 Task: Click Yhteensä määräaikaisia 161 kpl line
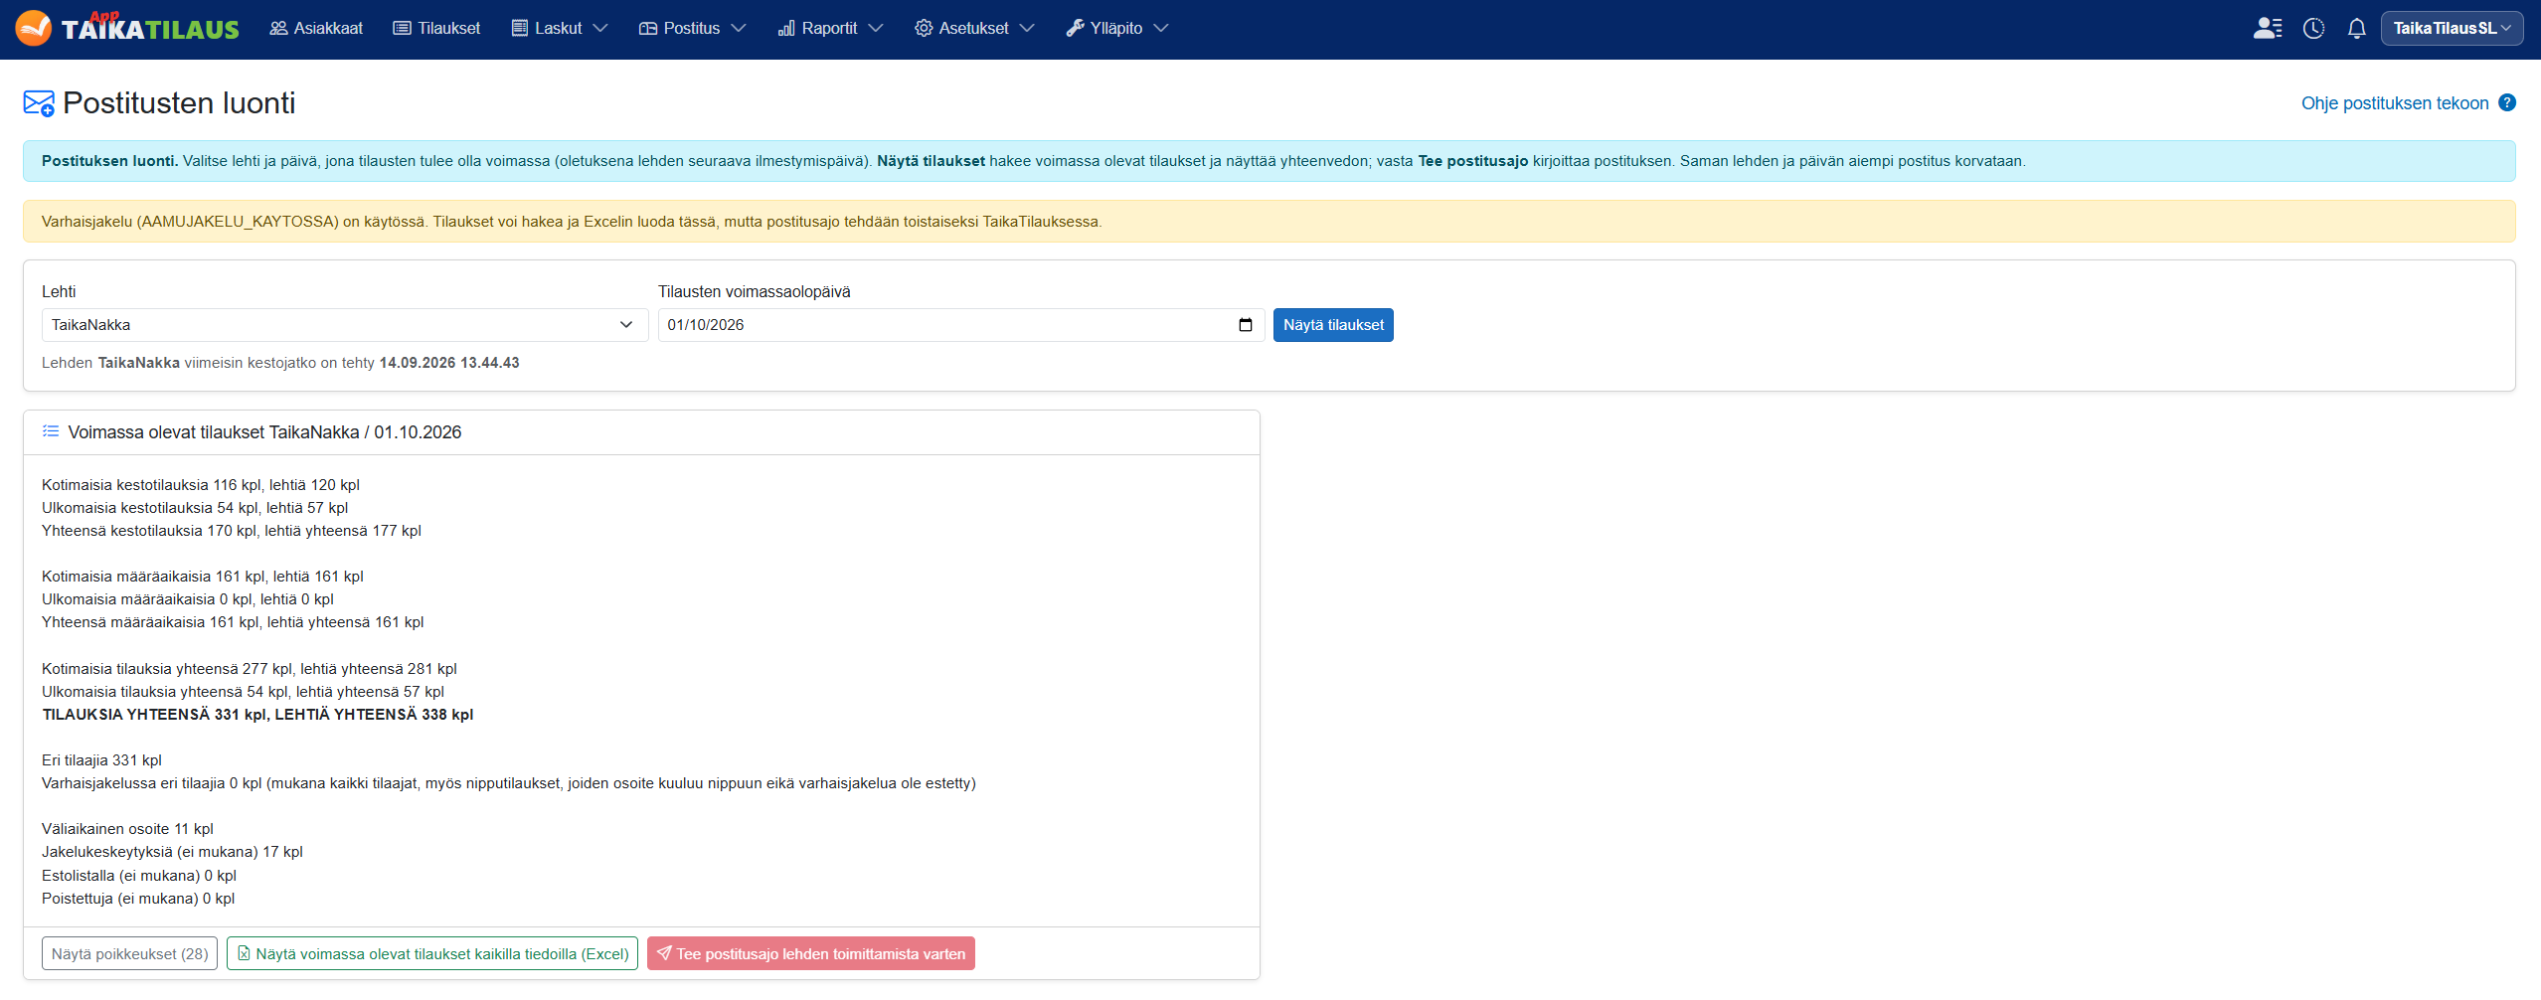(233, 621)
